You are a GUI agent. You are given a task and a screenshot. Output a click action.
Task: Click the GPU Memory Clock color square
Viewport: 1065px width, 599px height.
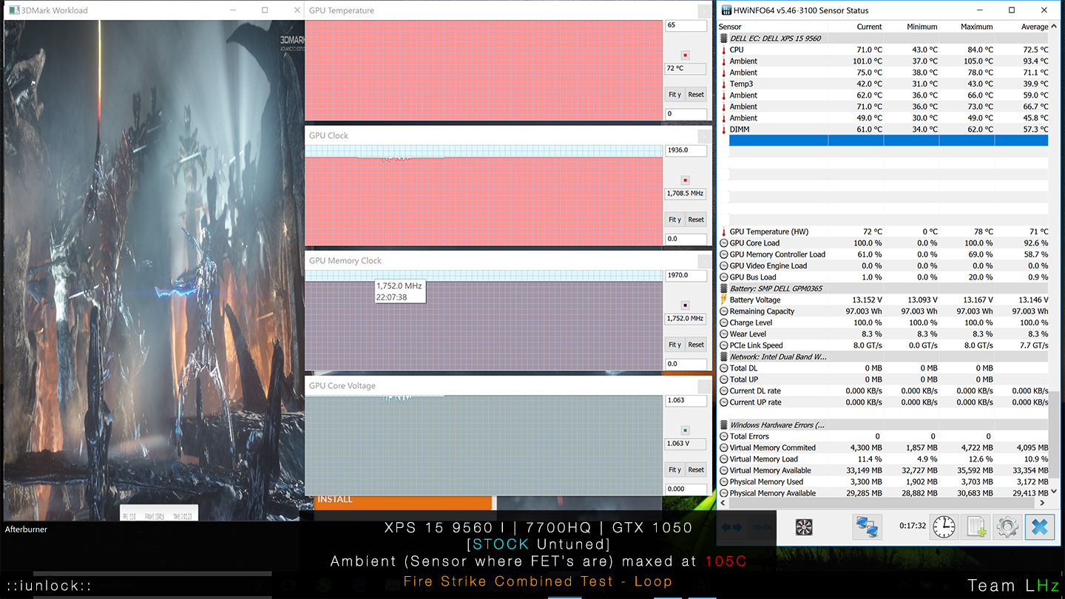pyautogui.click(x=685, y=305)
